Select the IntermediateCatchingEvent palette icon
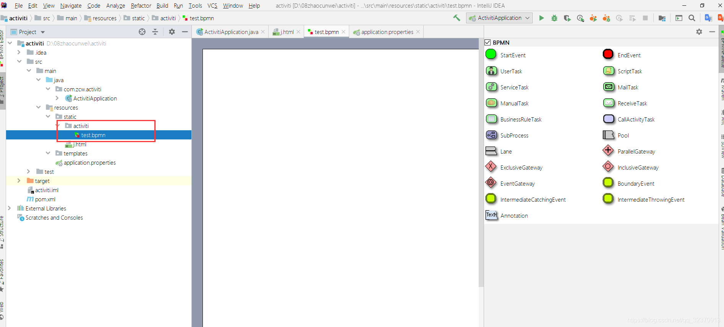Image resolution: width=724 pixels, height=327 pixels. pos(491,199)
